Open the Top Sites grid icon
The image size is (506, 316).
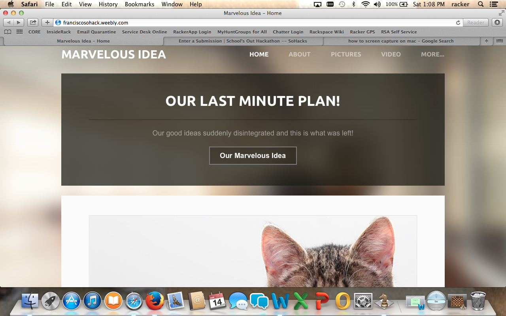tap(19, 32)
